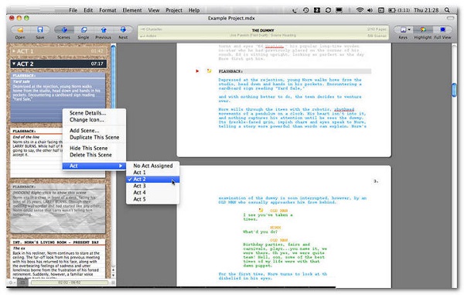Screen dimensions: 464x295
Task: Select checked Act 2 option
Action: (x=152, y=179)
